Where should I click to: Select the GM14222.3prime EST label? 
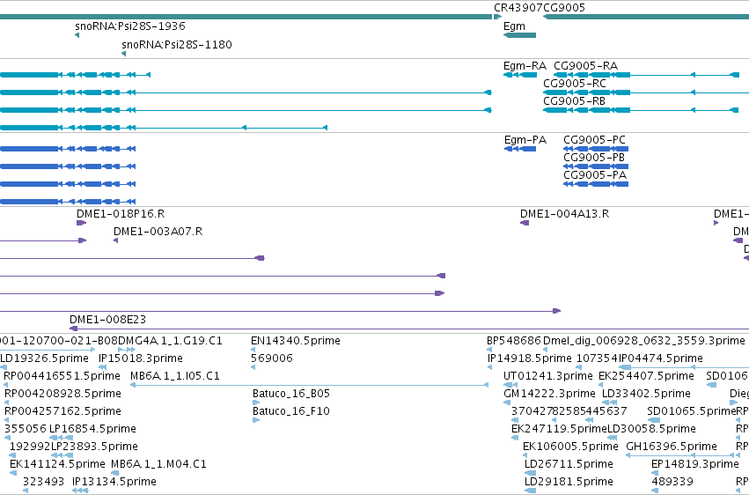pyautogui.click(x=549, y=395)
